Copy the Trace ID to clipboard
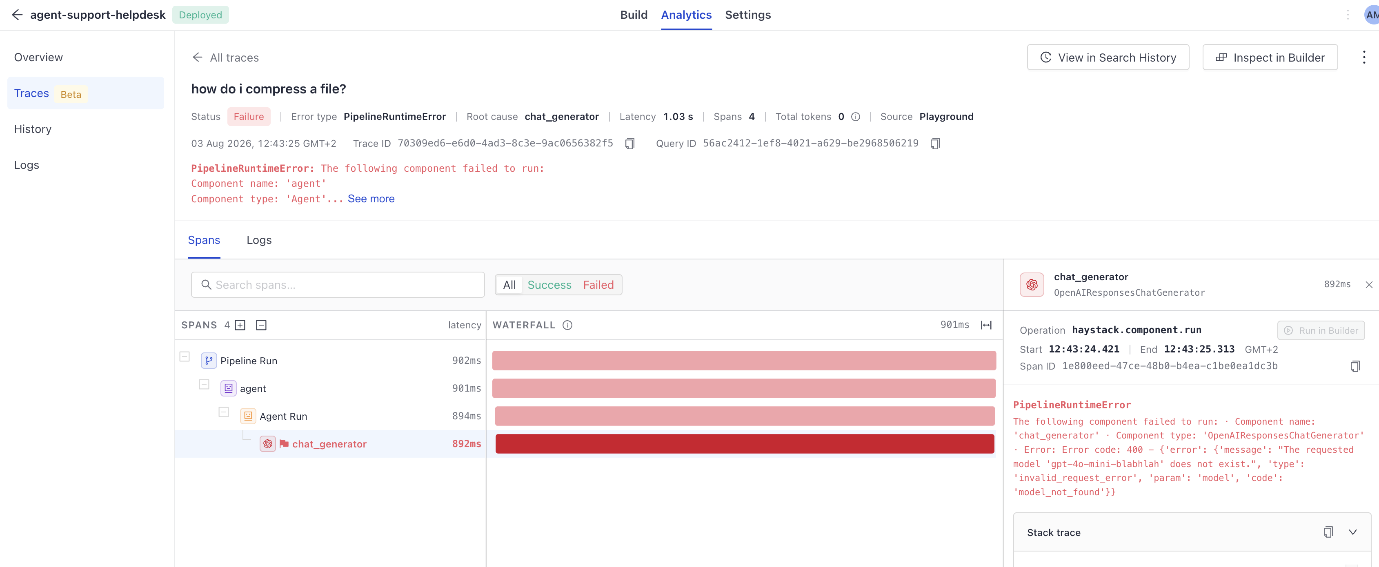Screen dimensions: 1379x567 [x=630, y=143]
